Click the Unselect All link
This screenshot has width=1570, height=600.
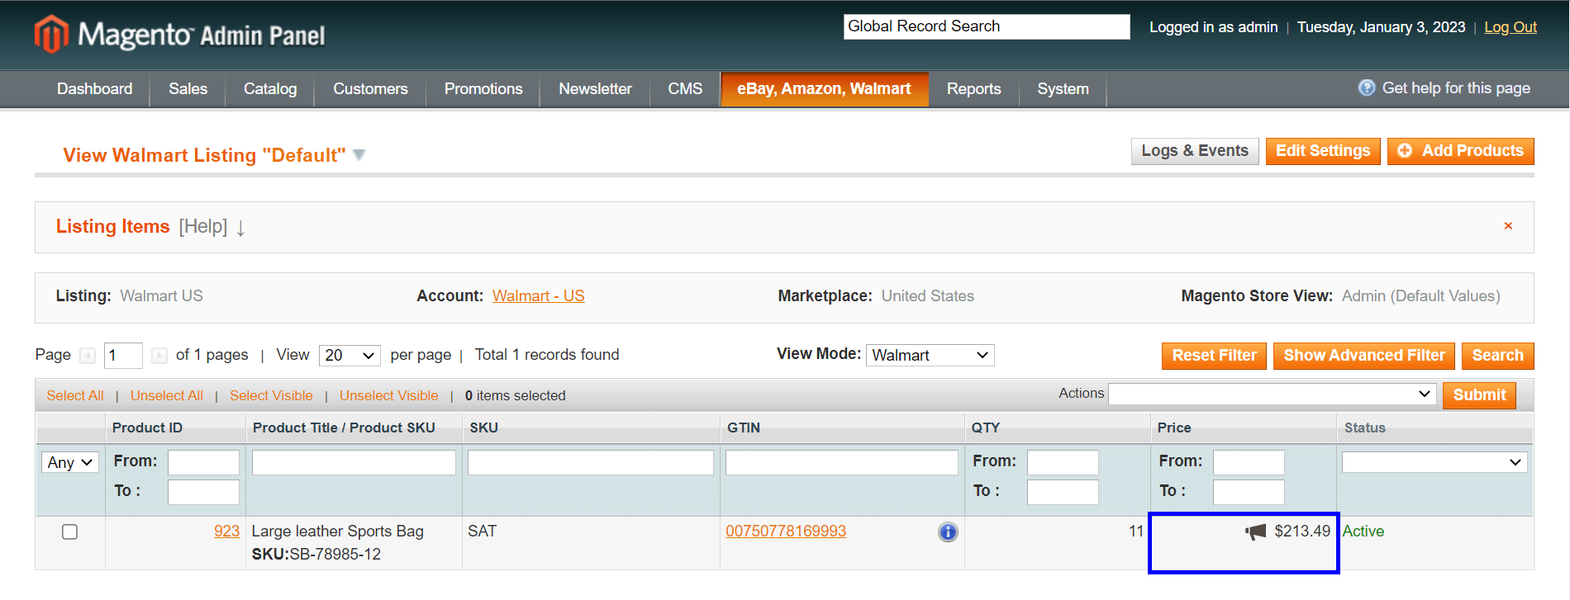167,395
